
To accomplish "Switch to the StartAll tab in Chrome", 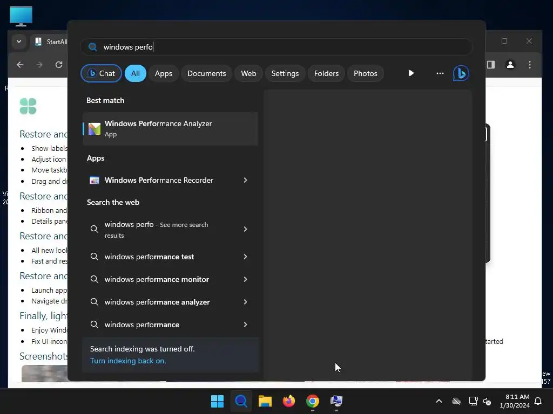I will pyautogui.click(x=49, y=42).
